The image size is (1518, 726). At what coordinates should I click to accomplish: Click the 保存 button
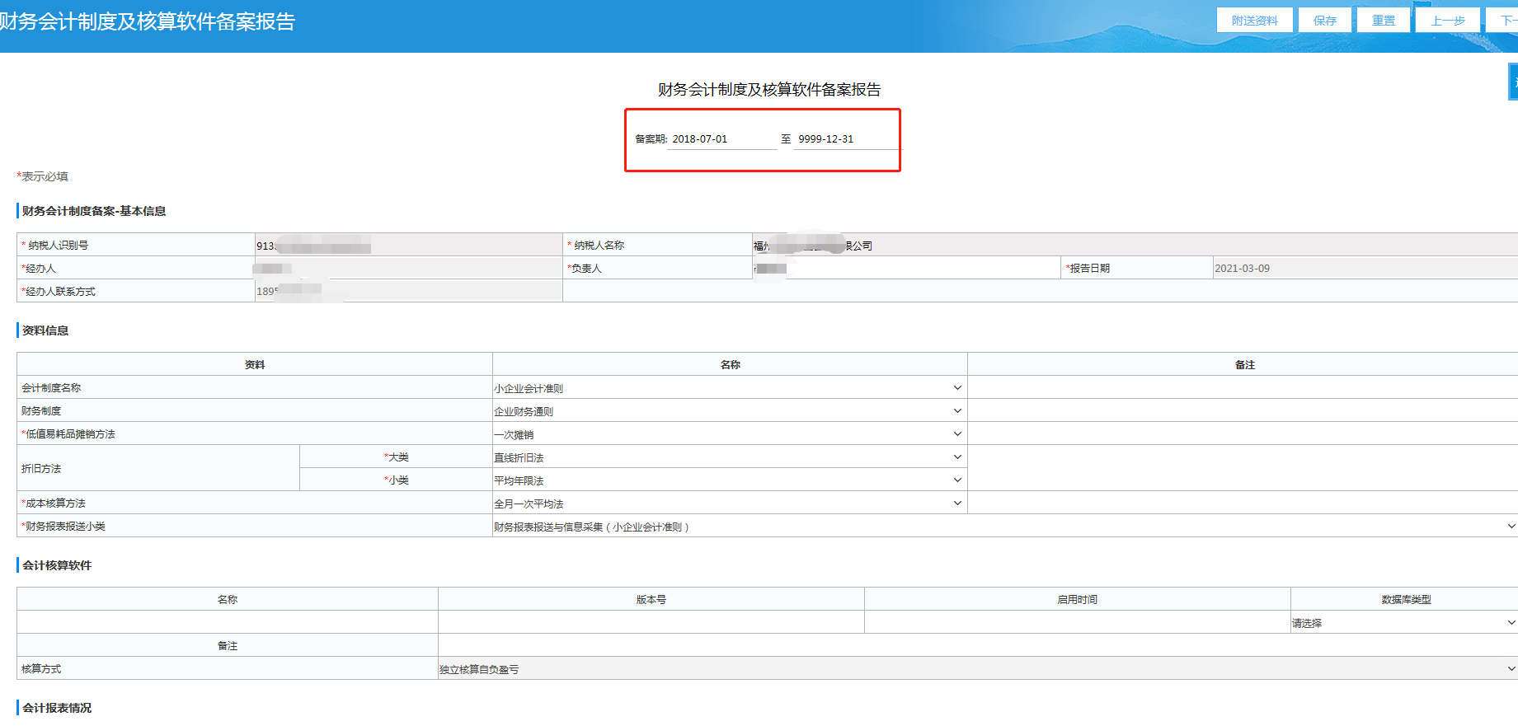click(1325, 21)
